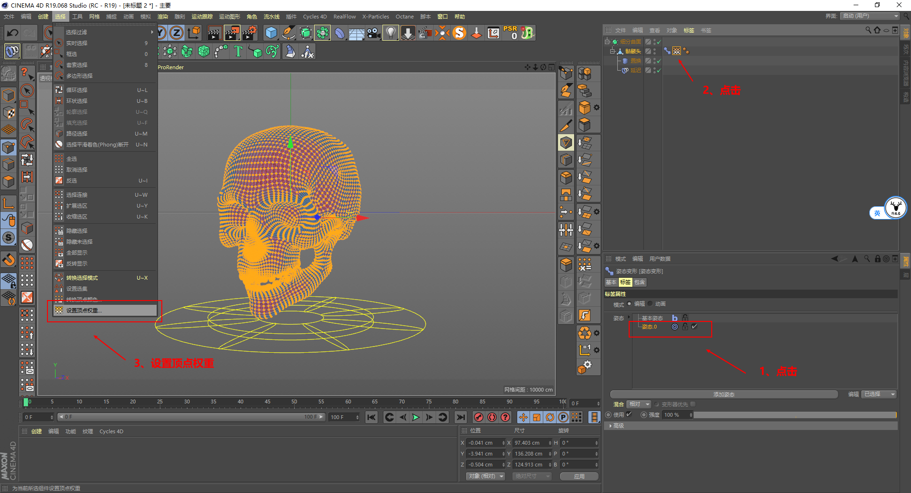Add a Cube primitive object
The height and width of the screenshot is (493, 911).
pos(271,33)
